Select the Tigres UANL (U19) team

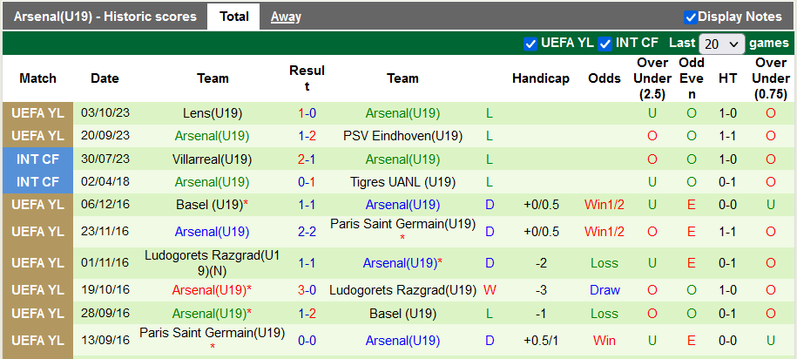pyautogui.click(x=402, y=182)
